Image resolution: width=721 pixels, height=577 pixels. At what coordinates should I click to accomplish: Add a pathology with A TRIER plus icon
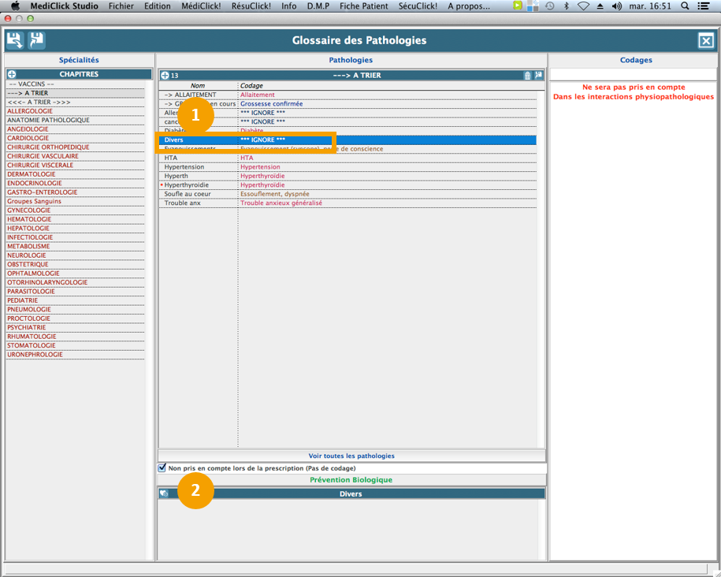tap(165, 76)
